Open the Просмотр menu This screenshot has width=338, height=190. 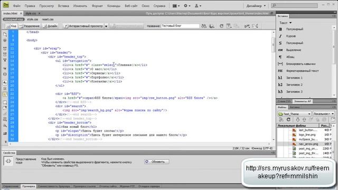[x=46, y=6]
